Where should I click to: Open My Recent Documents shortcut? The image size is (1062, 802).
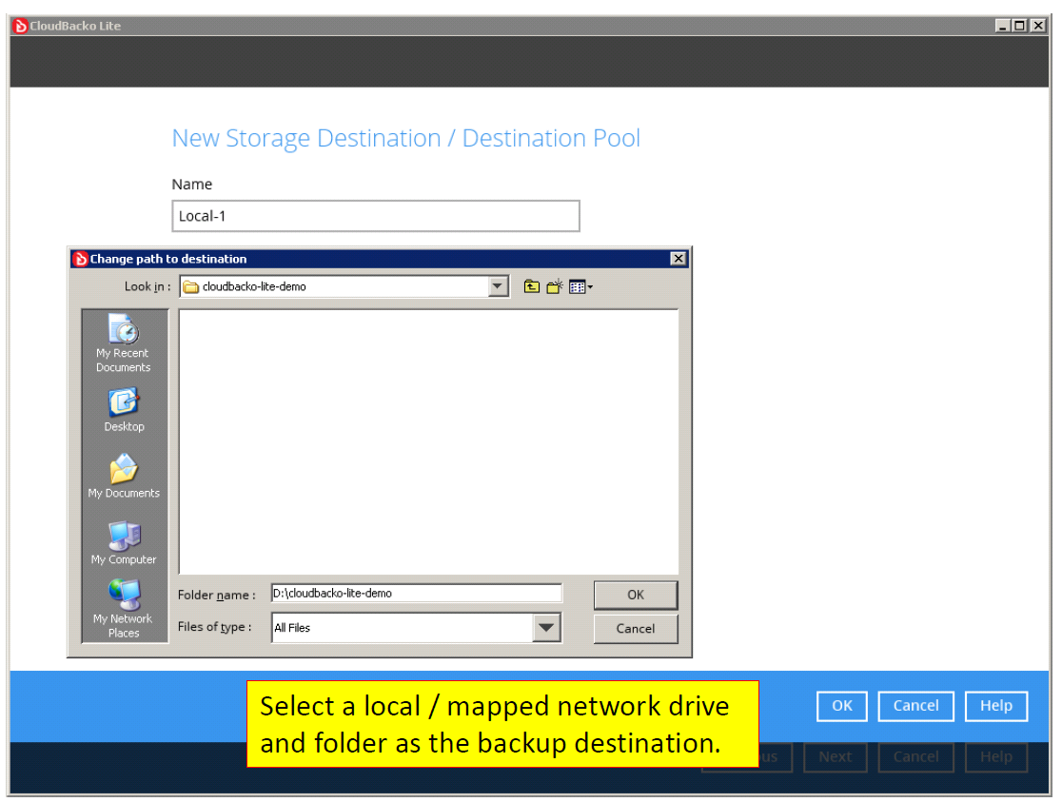[x=124, y=342]
